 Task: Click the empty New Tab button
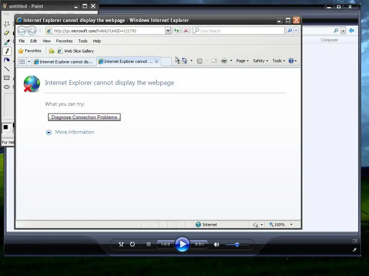point(166,62)
